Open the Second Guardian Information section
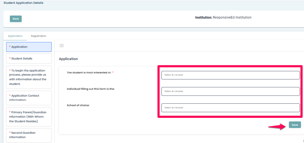Screen dimensions: 304x143 29,135
